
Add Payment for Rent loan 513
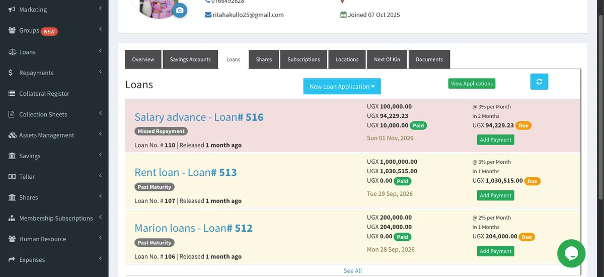click(496, 195)
